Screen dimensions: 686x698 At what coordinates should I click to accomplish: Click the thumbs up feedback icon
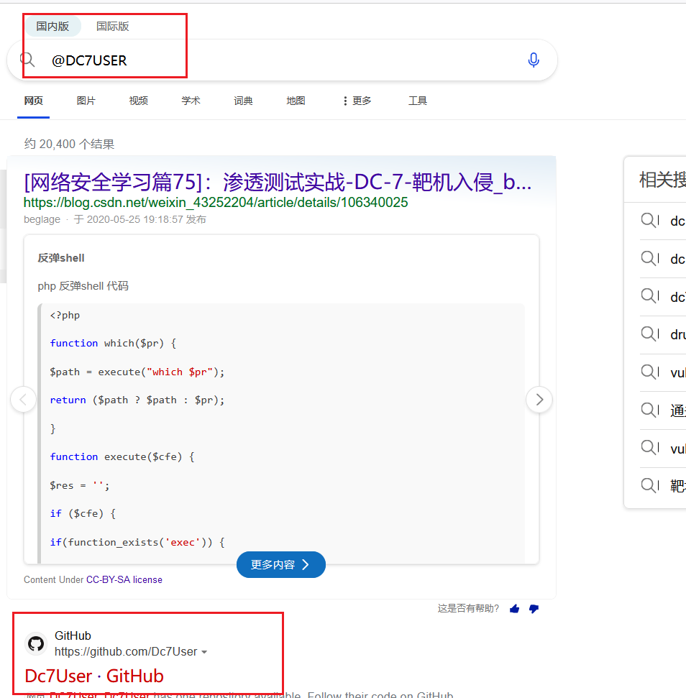click(515, 609)
